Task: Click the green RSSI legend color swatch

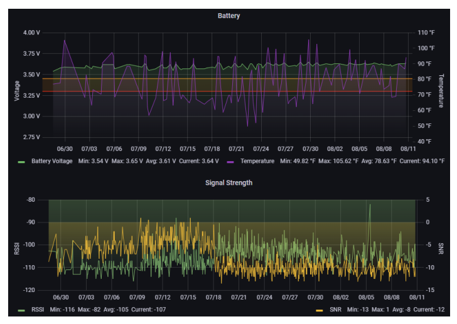Action: click(x=21, y=310)
